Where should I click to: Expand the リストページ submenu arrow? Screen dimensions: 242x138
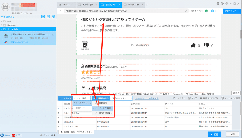(x=90, y=103)
